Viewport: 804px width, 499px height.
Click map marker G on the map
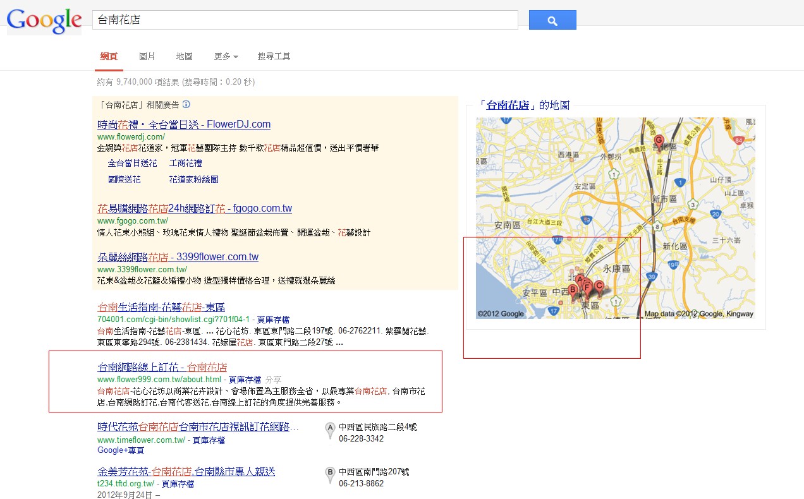(659, 141)
